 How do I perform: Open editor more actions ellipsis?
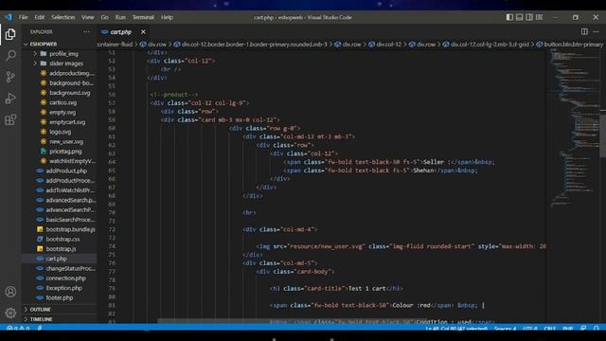coord(596,31)
